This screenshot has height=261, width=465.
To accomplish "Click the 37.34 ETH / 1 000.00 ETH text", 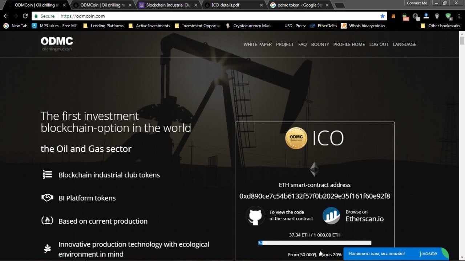I will coord(315,235).
